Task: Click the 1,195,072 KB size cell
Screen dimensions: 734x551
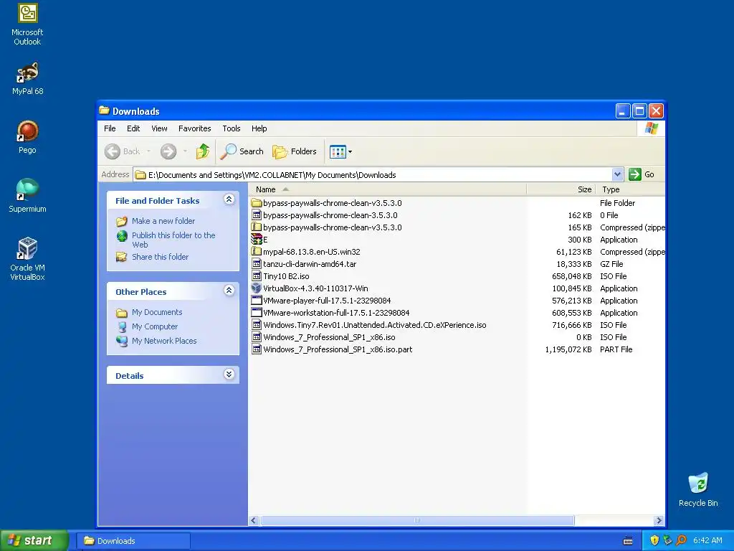Action: (x=568, y=349)
